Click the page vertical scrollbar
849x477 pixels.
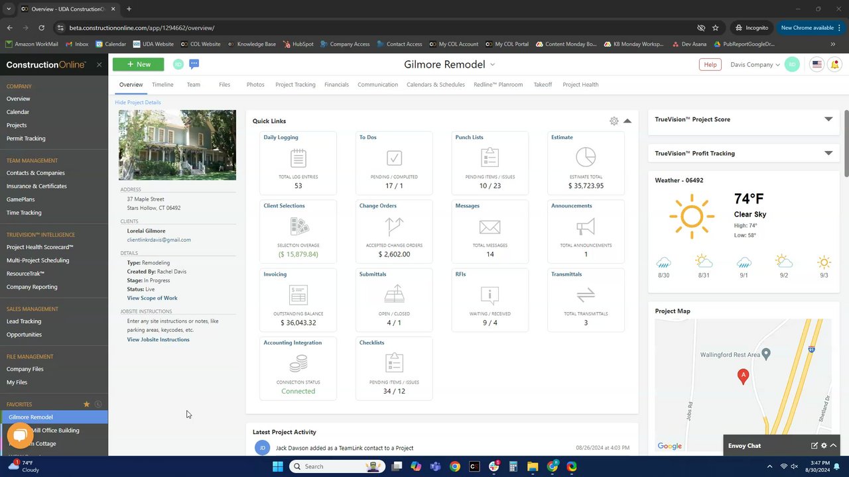(x=846, y=142)
